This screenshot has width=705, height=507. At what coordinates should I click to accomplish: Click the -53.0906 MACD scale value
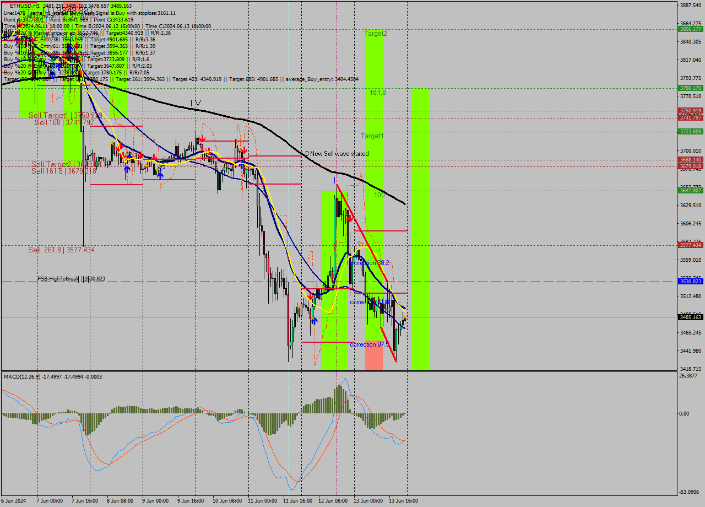click(x=690, y=492)
